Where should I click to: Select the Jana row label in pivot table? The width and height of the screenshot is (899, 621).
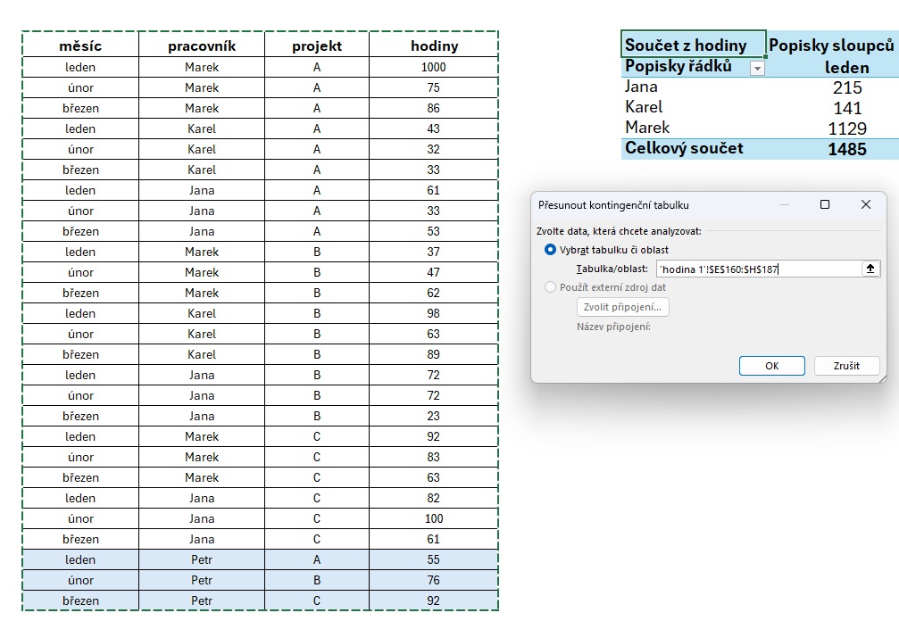tap(642, 87)
